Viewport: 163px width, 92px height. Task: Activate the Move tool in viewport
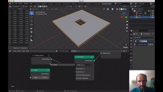click(x=32, y=21)
